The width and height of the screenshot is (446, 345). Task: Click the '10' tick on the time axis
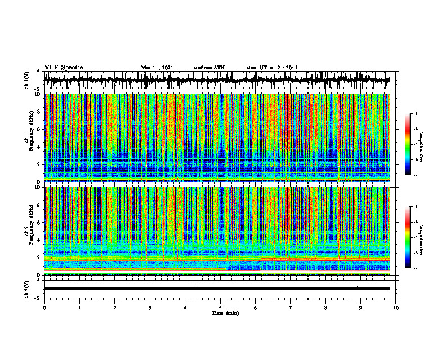point(396,308)
